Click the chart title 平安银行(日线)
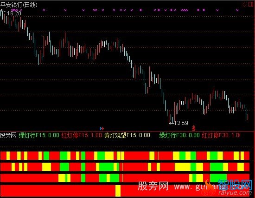Viewport: 255px width, 198px height. pyautogui.click(x=19, y=5)
